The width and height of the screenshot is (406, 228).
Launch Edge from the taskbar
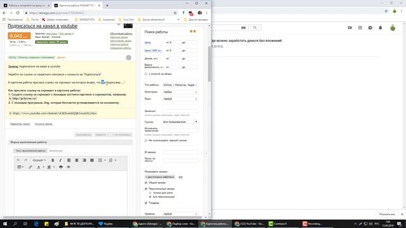tap(36, 224)
